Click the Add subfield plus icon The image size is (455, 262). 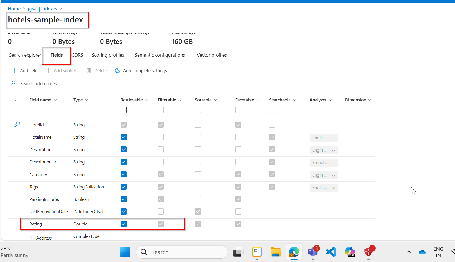coord(48,70)
